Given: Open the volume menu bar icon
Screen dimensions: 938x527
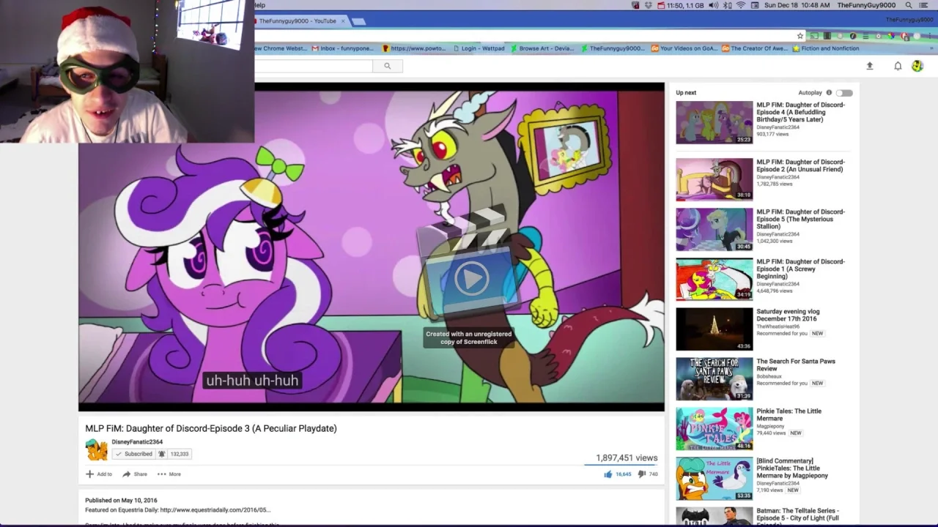Looking at the screenshot, I should click(714, 5).
